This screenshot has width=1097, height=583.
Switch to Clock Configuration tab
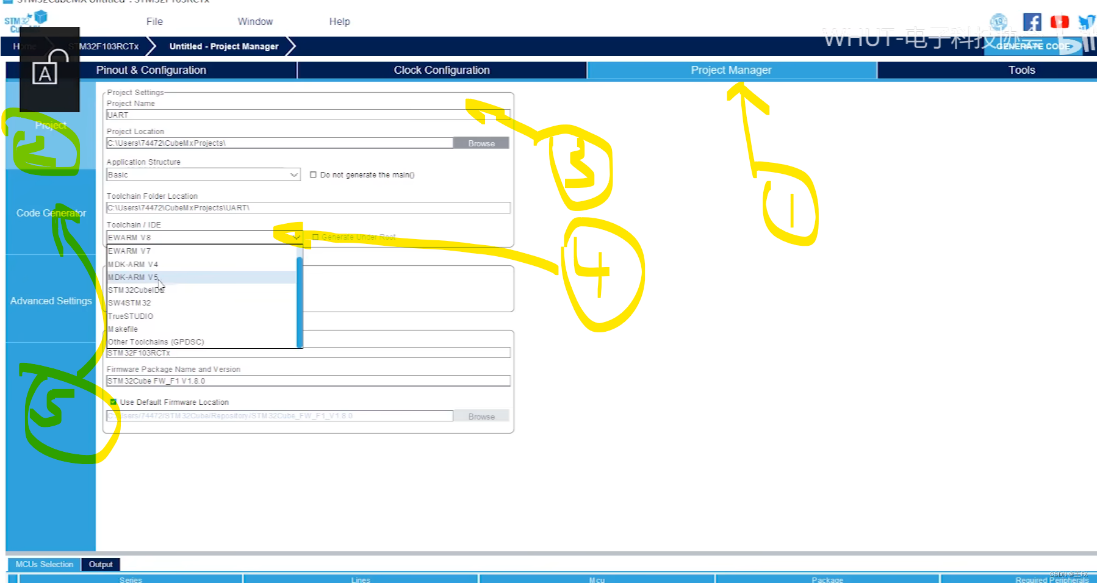442,70
